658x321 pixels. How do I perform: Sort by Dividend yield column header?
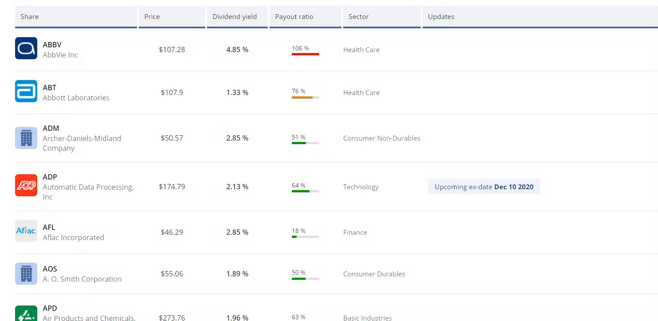click(237, 17)
